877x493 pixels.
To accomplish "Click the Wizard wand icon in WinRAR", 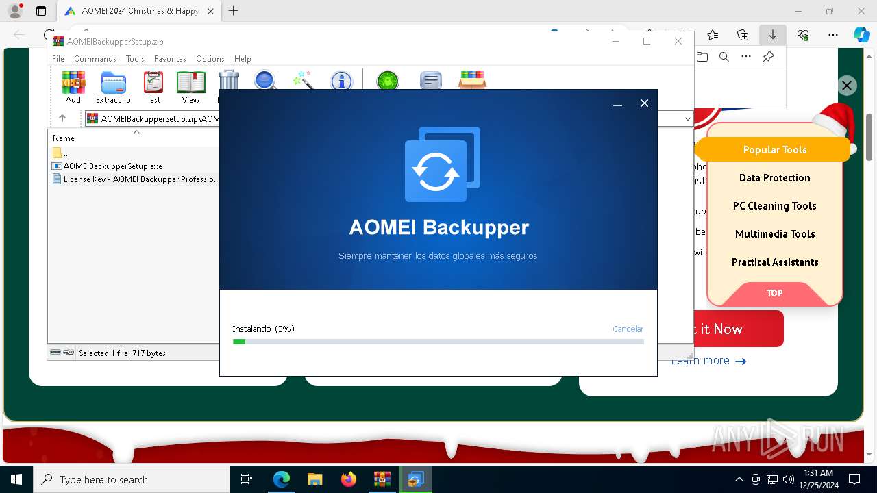I will [303, 80].
